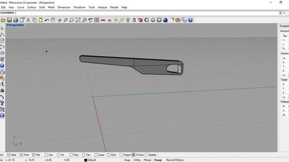Open the View menu

(11, 7)
